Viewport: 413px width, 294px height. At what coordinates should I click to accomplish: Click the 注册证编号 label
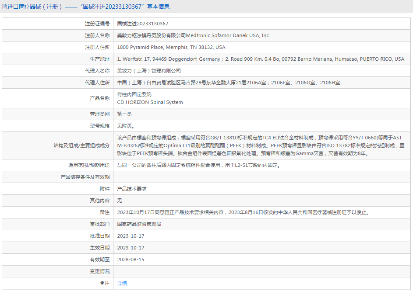pos(97,24)
